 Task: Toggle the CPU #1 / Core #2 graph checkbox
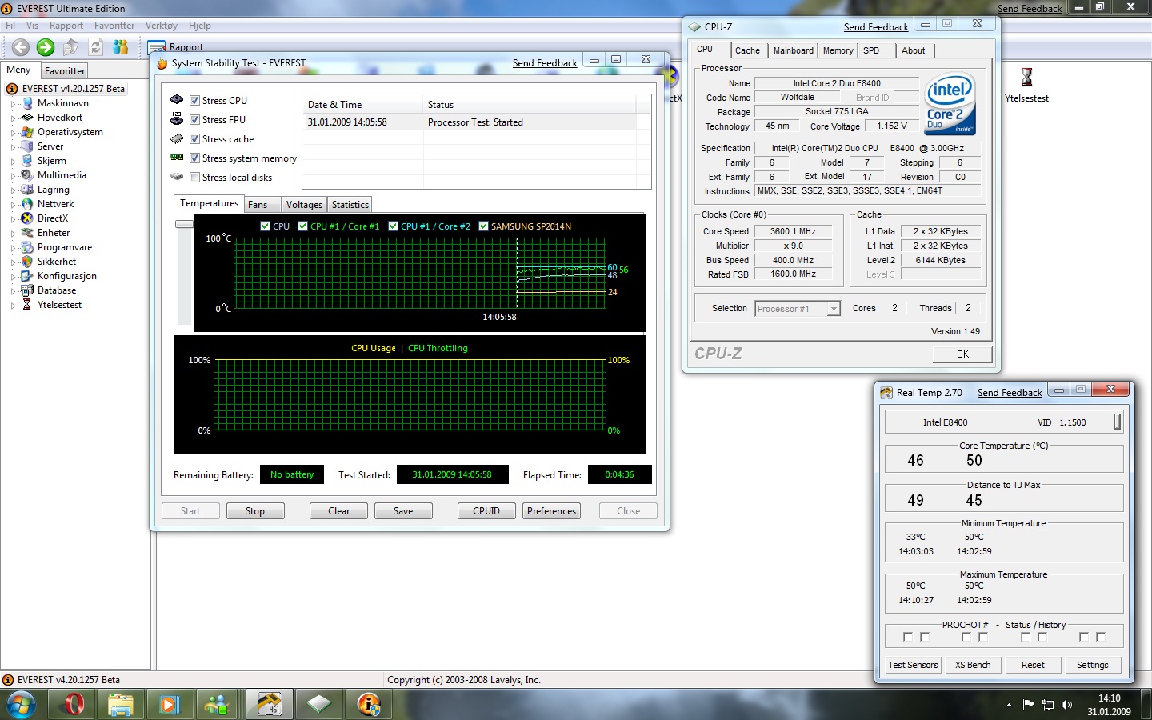(394, 226)
